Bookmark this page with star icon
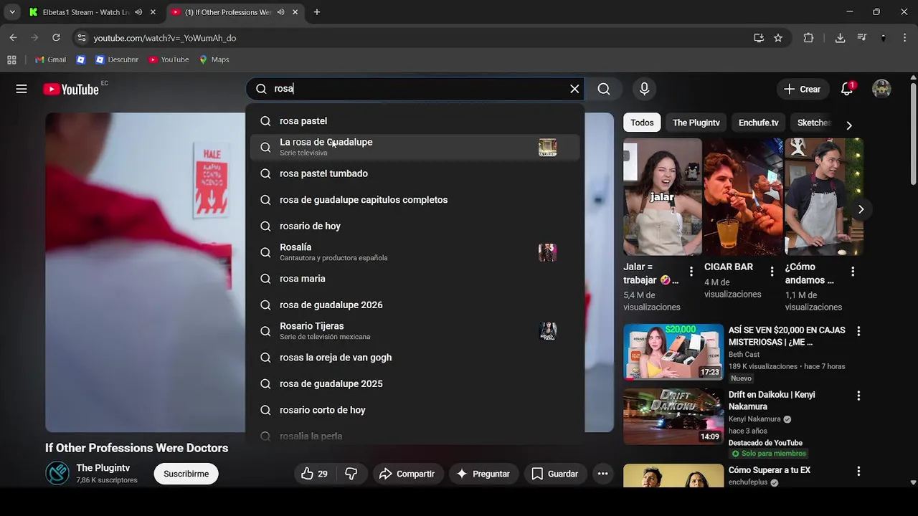 click(x=778, y=38)
